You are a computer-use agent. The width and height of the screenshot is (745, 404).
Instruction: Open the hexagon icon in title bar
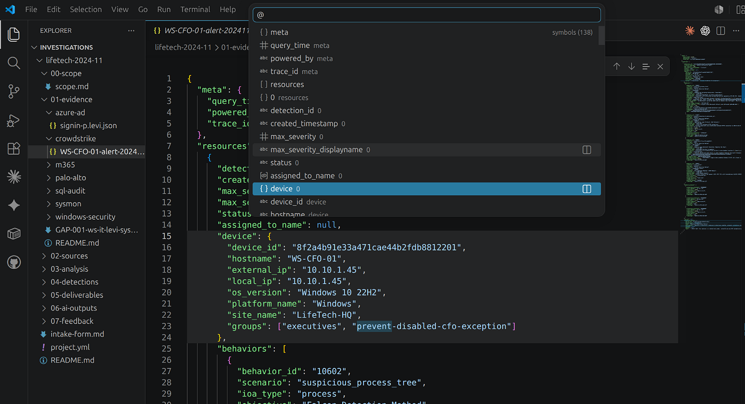coord(719,10)
